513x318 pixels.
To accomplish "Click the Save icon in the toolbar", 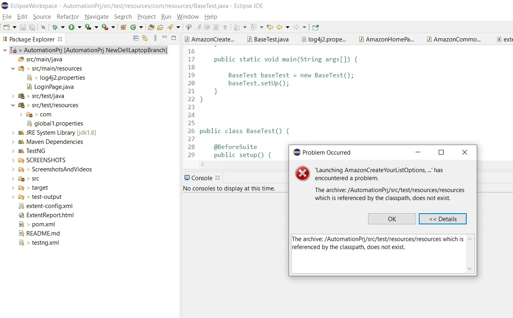I will [23, 27].
